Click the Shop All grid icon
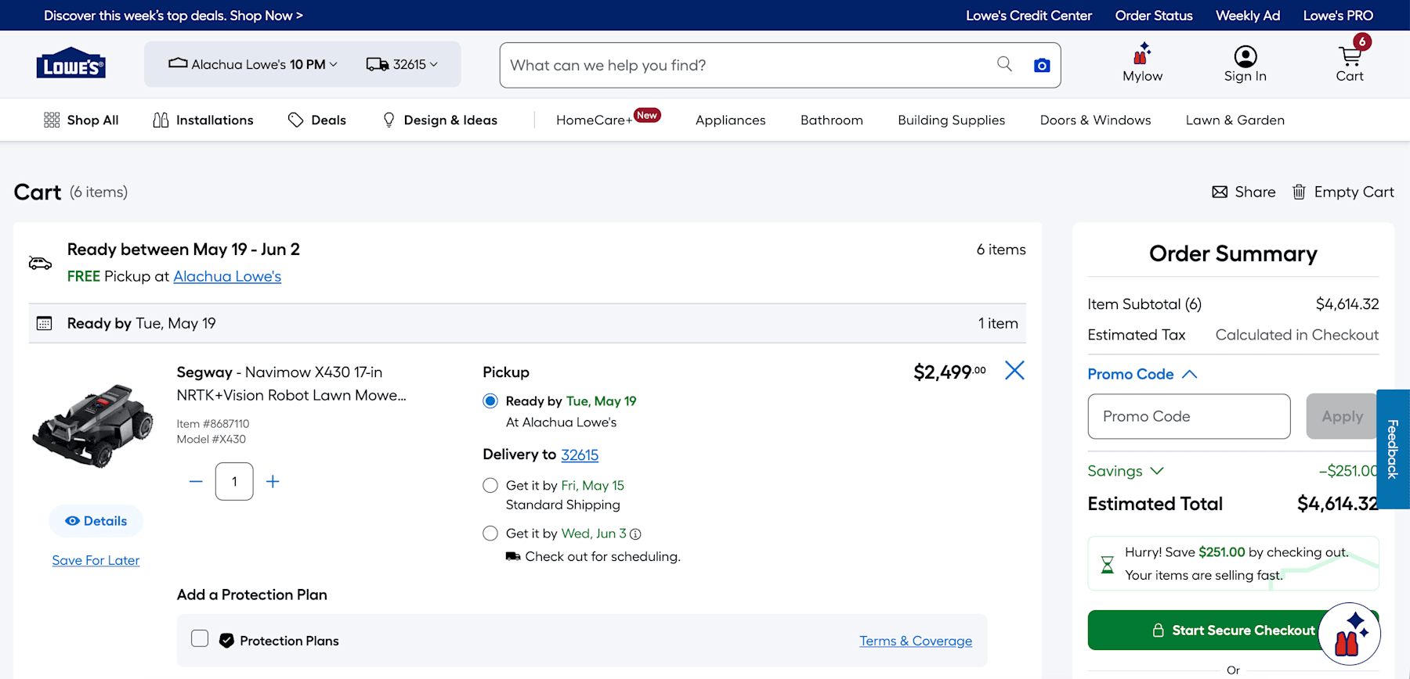The width and height of the screenshot is (1410, 679). [52, 120]
